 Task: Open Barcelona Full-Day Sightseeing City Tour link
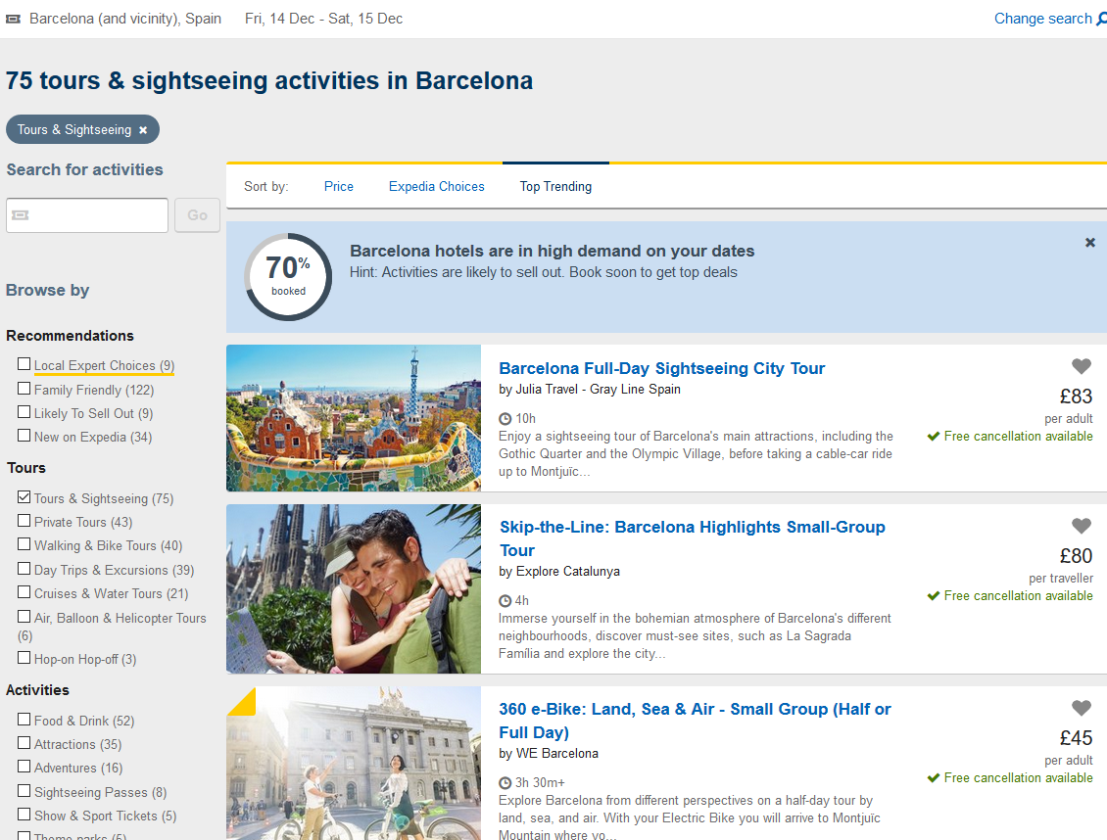click(661, 368)
